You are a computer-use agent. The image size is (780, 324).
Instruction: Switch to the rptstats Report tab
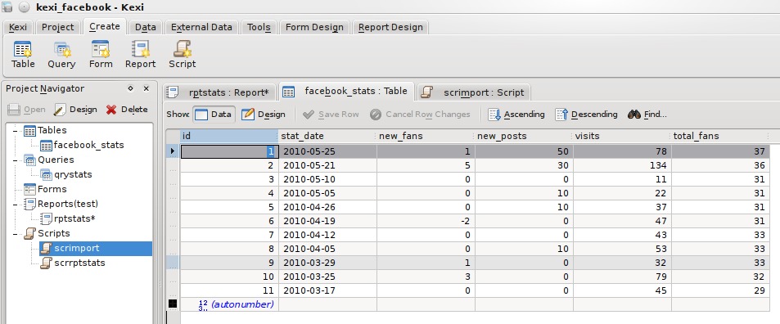pyautogui.click(x=219, y=92)
